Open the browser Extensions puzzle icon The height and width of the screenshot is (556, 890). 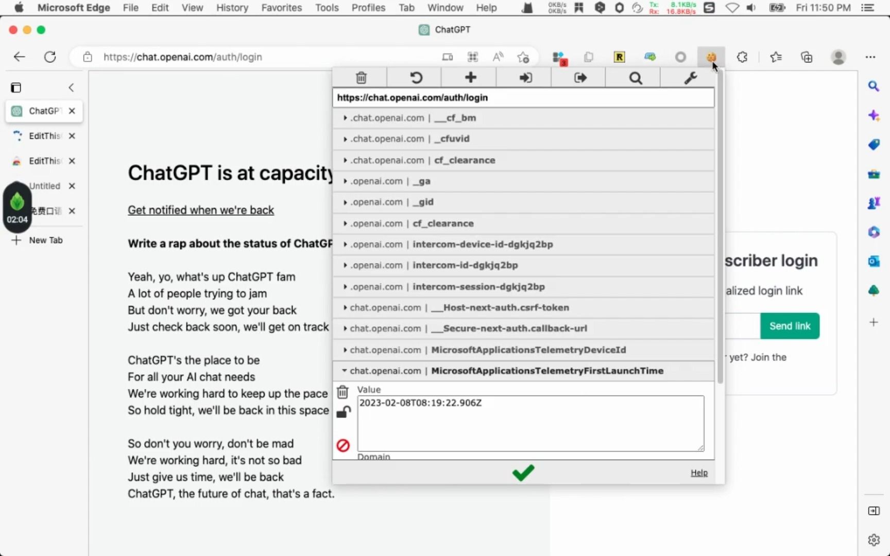click(x=742, y=57)
